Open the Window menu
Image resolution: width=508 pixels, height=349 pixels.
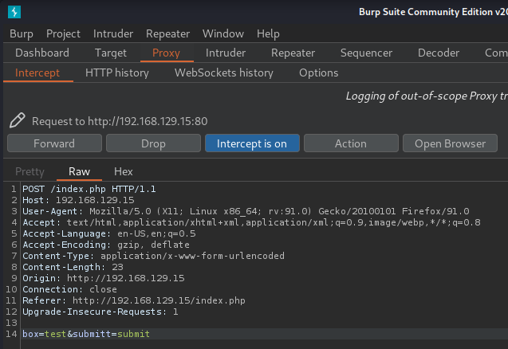tap(223, 33)
